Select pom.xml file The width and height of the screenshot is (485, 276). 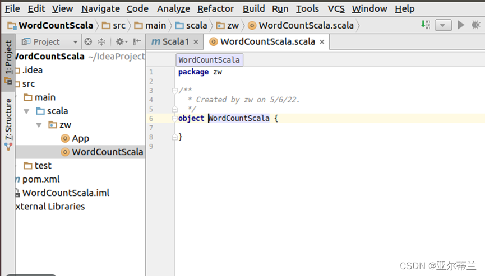point(41,179)
